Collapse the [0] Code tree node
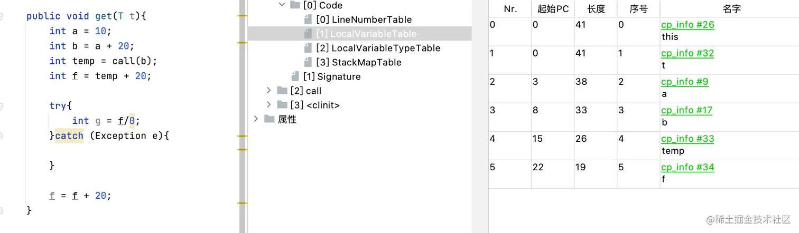Image resolution: width=799 pixels, height=233 pixels. (281, 5)
